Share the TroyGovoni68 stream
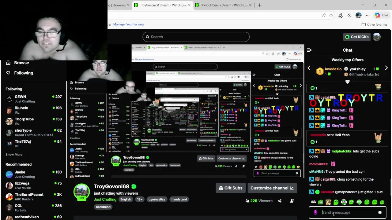 click(x=280, y=201)
